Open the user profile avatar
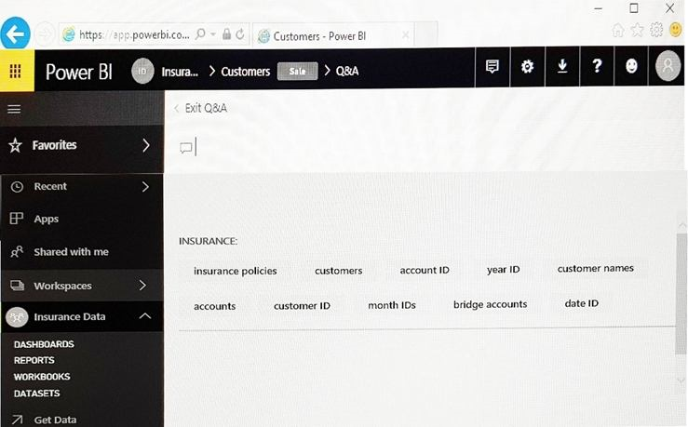This screenshot has width=688, height=427. (x=668, y=68)
